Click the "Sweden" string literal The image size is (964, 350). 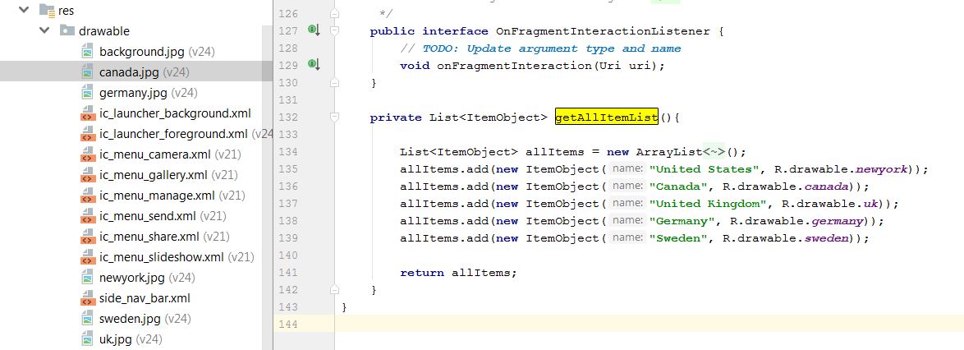(678, 238)
